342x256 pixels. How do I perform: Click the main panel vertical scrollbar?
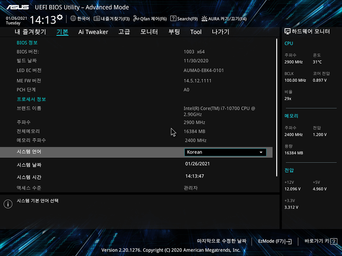click(x=277, y=107)
